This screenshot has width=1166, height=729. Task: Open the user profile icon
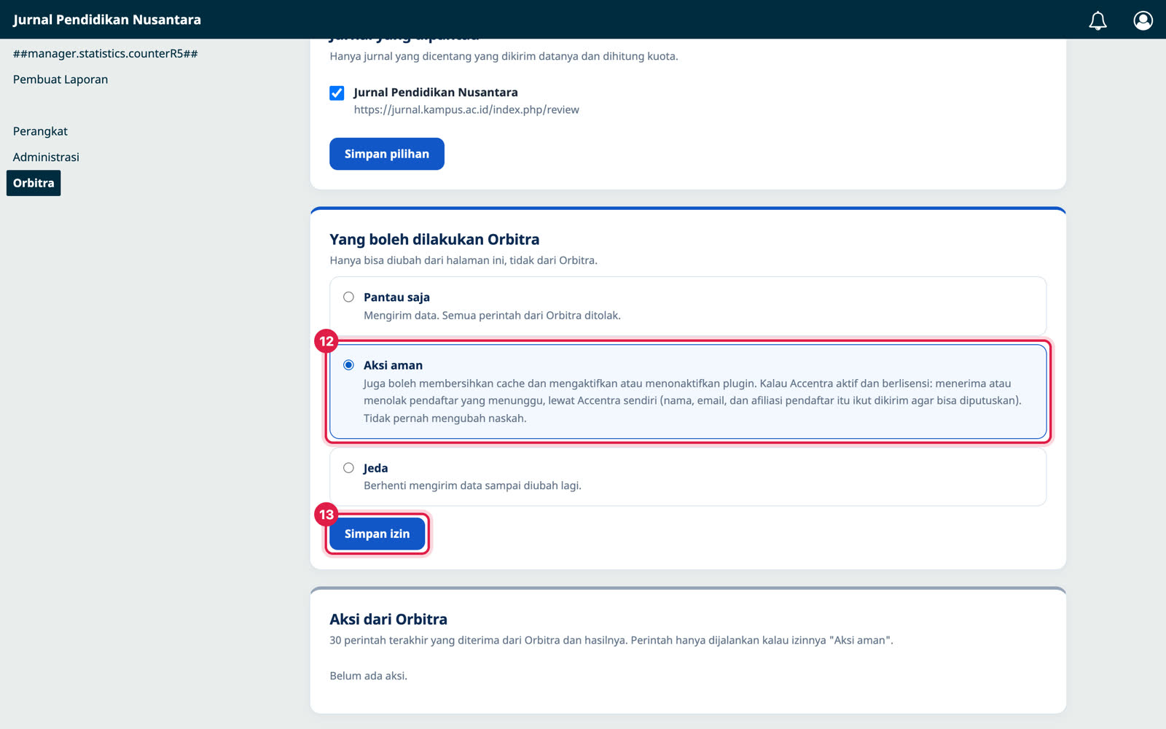[1143, 20]
